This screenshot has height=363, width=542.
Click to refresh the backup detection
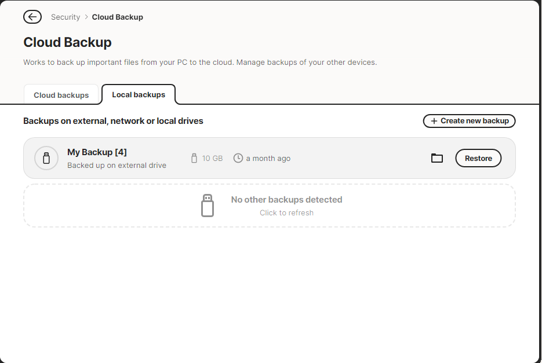(286, 212)
